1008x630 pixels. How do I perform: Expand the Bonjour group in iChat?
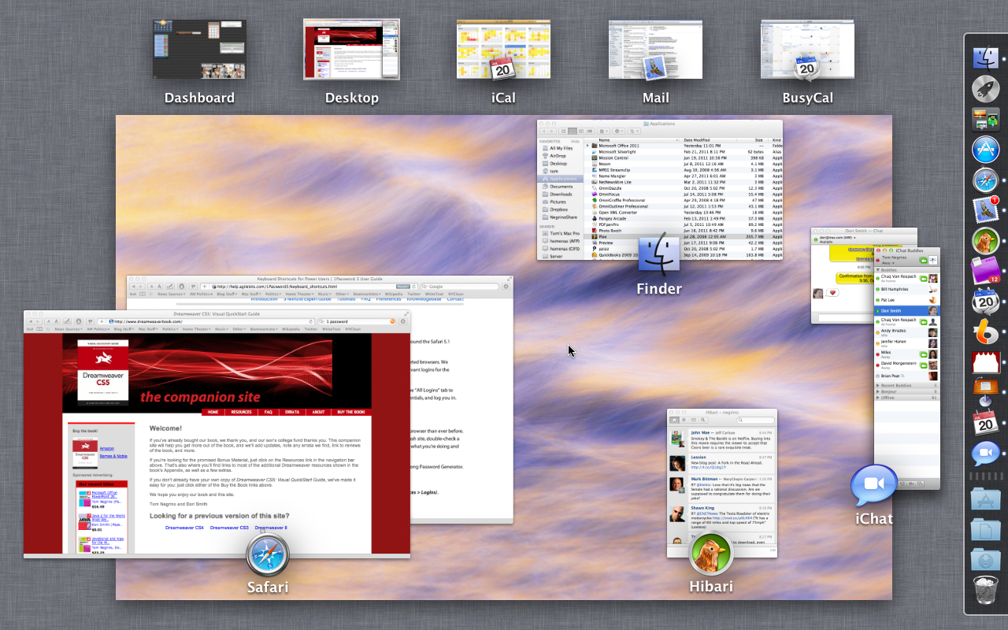pos(878,391)
